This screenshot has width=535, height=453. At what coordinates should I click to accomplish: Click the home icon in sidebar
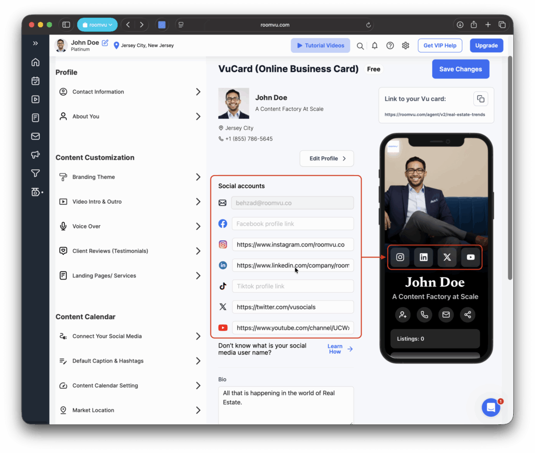point(36,62)
